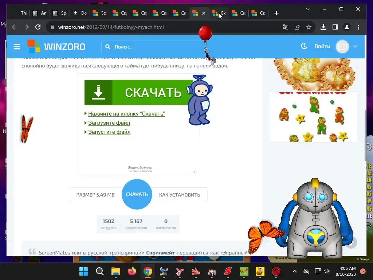Click the 5 167 просмотров counter
This screenshot has width=373, height=280.
pos(136,224)
